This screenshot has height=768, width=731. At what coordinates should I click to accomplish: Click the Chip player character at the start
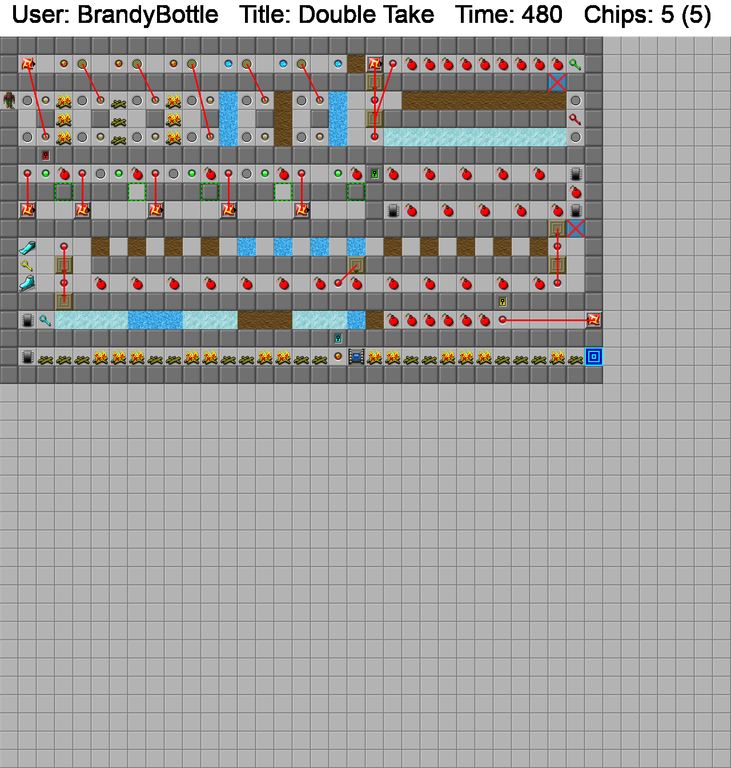coord(9,101)
